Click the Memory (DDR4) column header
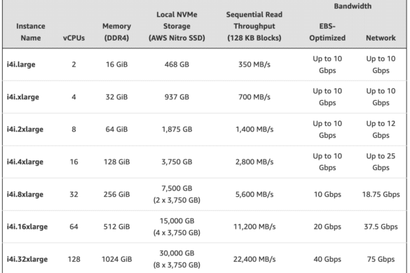This screenshot has width=410, height=273. pos(116,32)
